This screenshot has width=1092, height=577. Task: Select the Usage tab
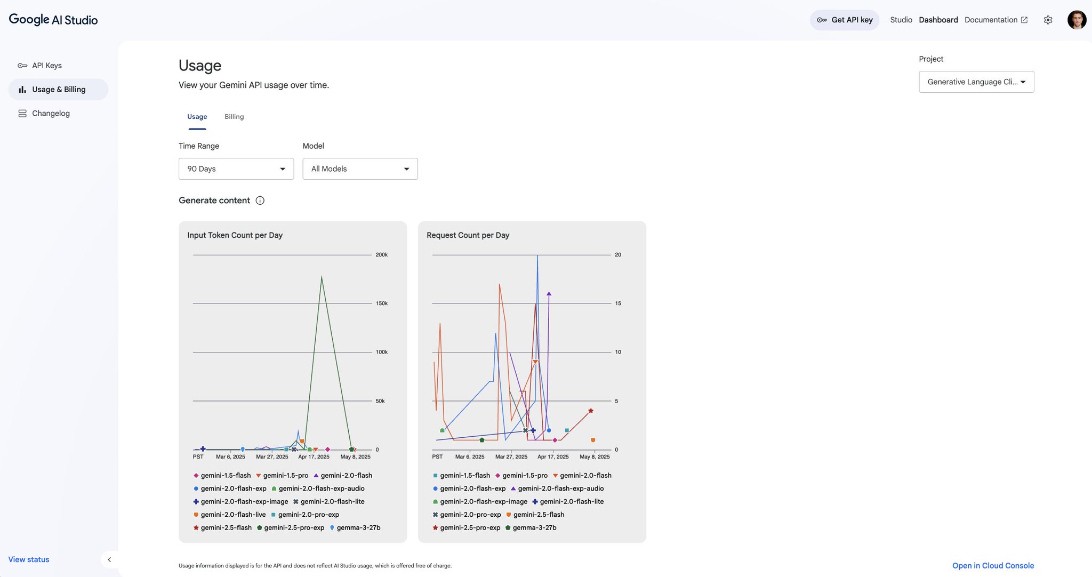(197, 117)
